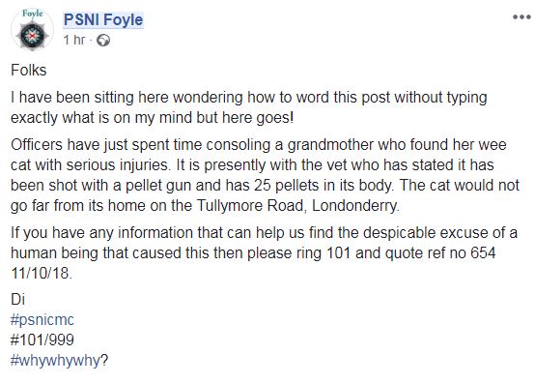Screen dimensions: 535x384
Task: Open the PSNI Foyle page name link
Action: tap(103, 19)
